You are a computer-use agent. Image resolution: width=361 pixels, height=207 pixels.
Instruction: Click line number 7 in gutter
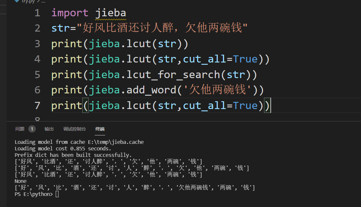pyautogui.click(x=37, y=105)
